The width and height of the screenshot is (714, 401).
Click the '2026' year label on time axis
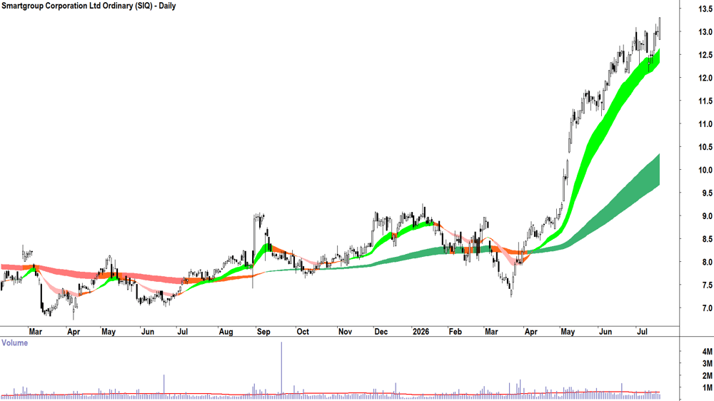point(421,331)
